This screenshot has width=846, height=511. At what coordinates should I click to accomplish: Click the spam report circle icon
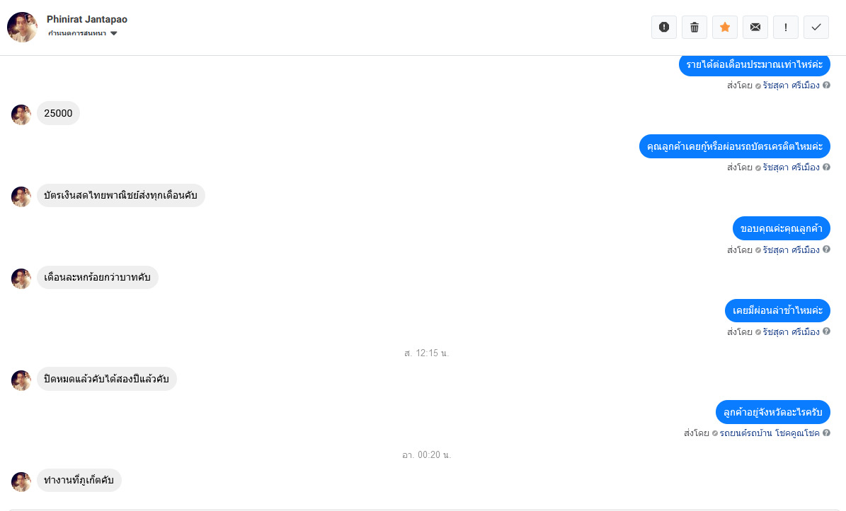click(x=664, y=27)
